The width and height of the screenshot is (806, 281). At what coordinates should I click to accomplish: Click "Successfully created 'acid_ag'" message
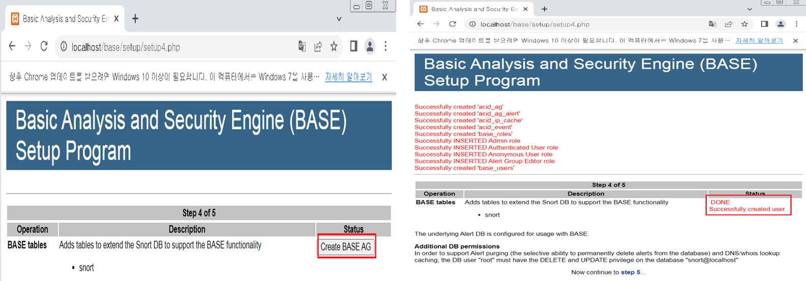(x=459, y=107)
